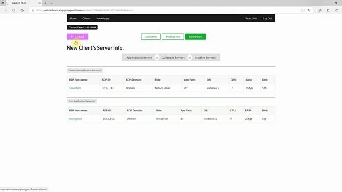Viewport: 342px width, 192px height.
Task: Select the green Server Info button
Action: [196, 37]
